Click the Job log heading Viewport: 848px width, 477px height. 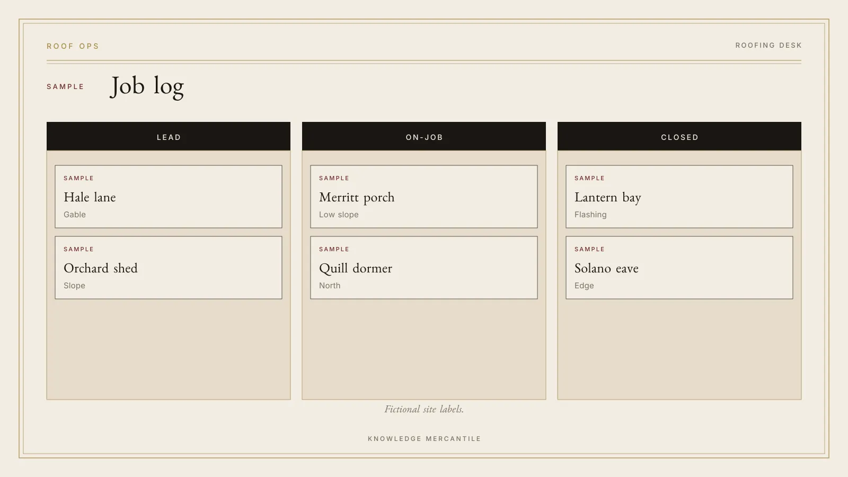coord(147,86)
